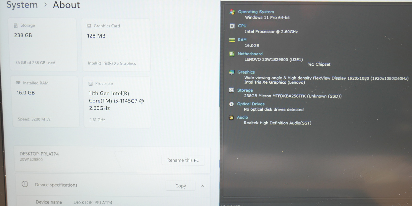Open the Audio section link in Speccy
Screen dimensions: 412x206
(x=242, y=117)
